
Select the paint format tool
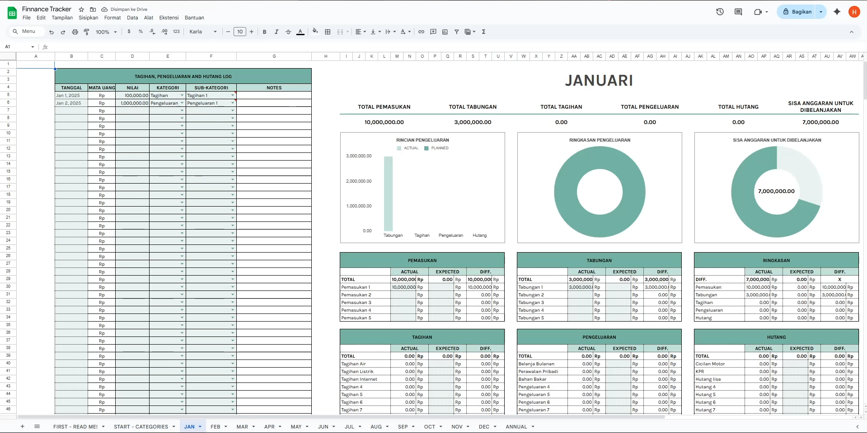pyautogui.click(x=87, y=32)
